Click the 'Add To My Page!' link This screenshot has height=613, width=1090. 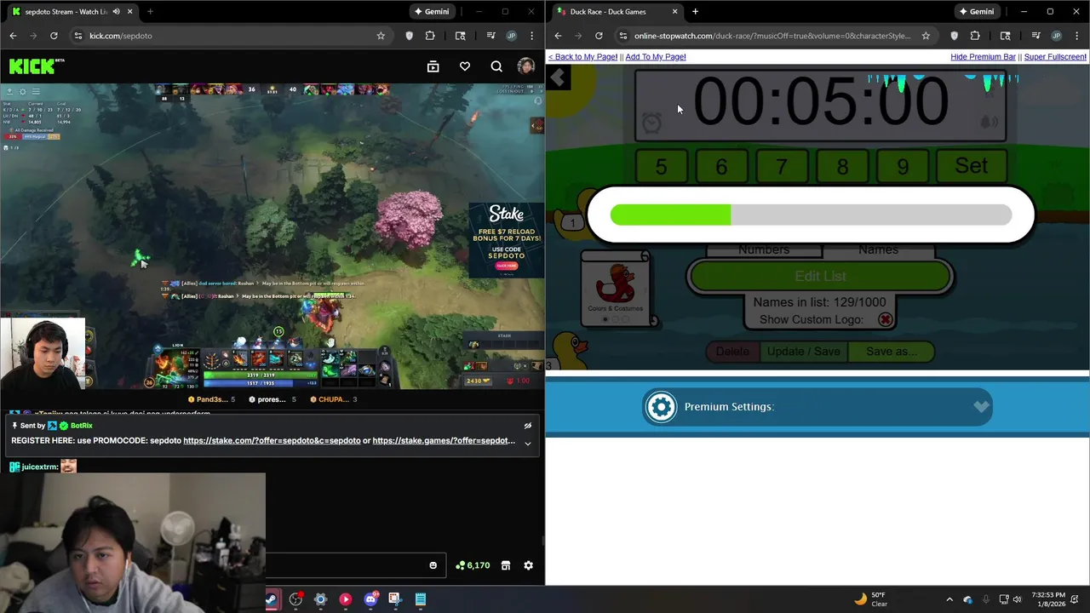656,57
